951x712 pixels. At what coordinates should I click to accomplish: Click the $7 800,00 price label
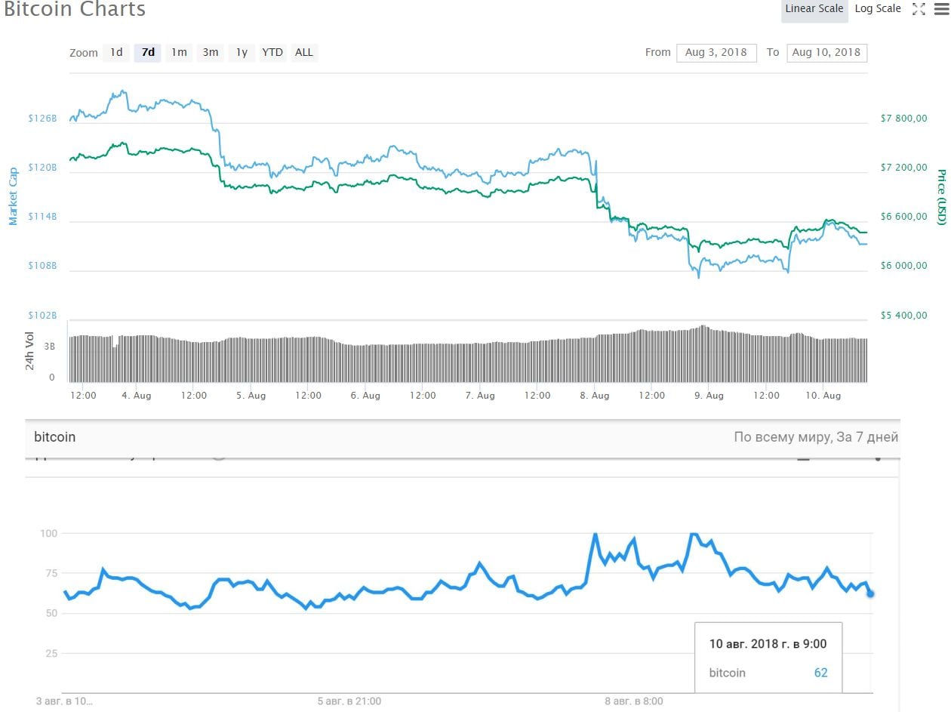click(x=903, y=119)
